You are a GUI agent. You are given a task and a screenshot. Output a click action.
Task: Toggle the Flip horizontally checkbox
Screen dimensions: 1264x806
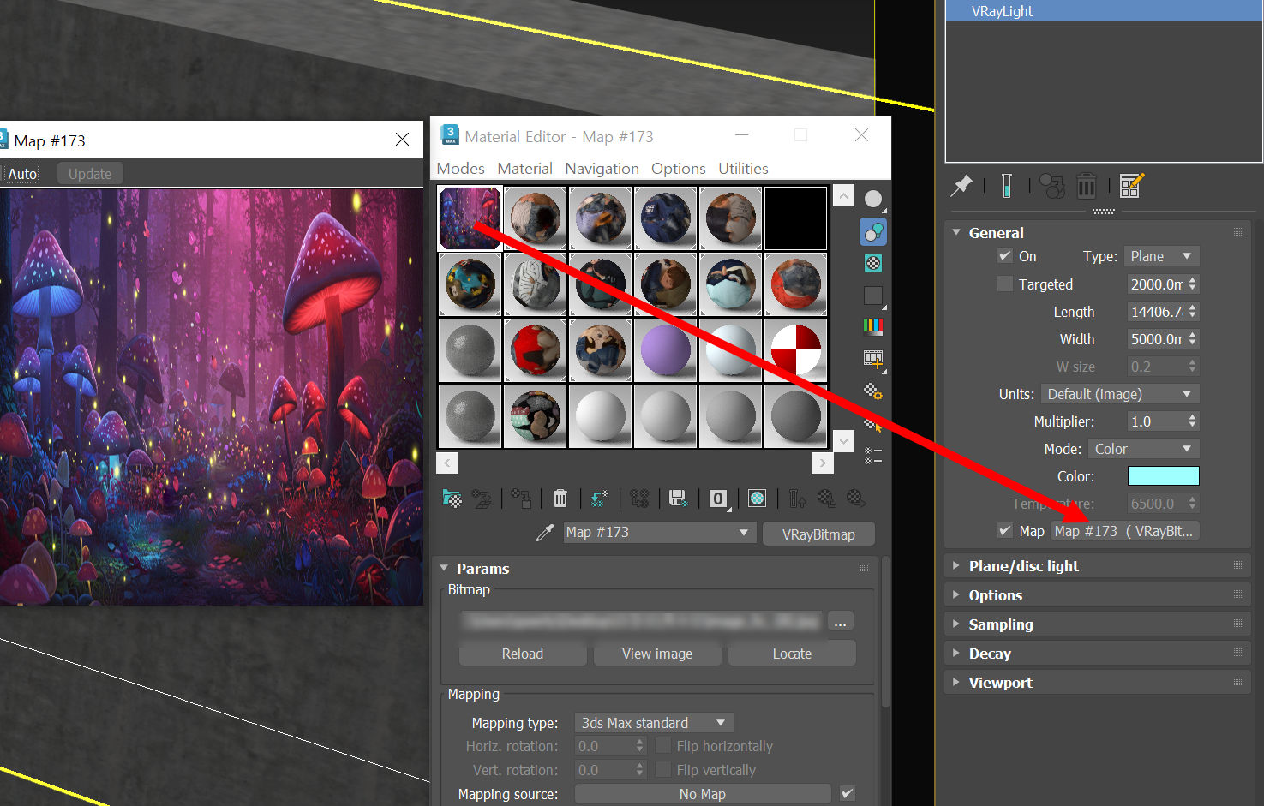coord(662,746)
